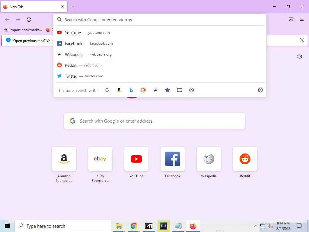Image resolution: width=309 pixels, height=232 pixels.
Task: Go back using the back arrow
Action: [x=7, y=20]
